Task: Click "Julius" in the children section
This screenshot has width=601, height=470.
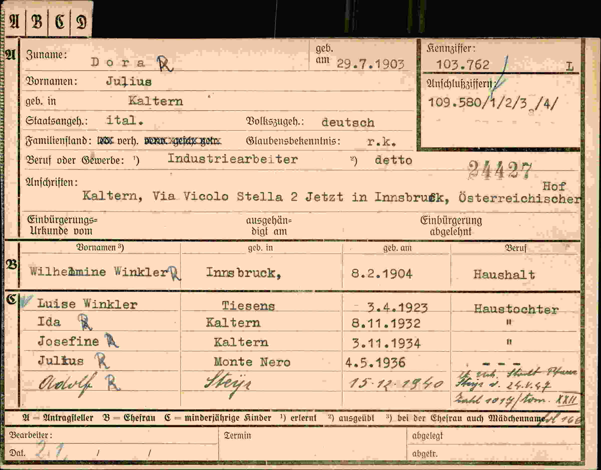Action: (61, 360)
